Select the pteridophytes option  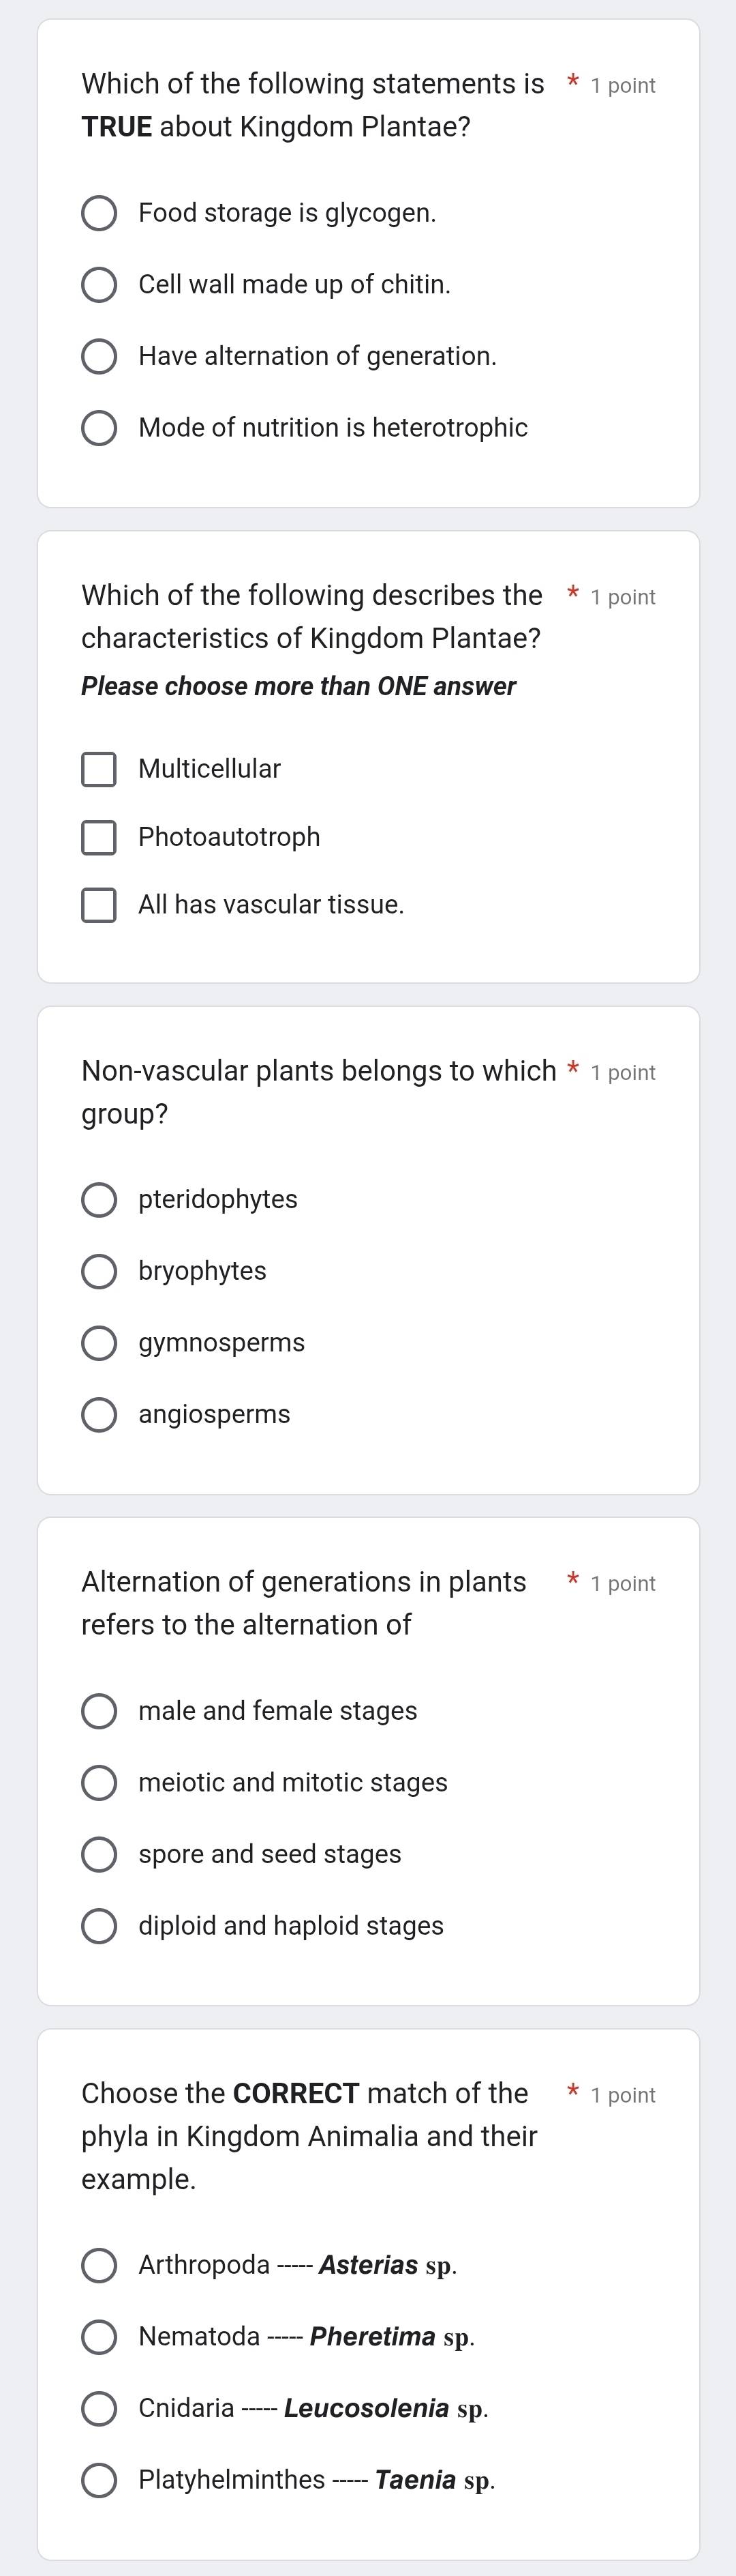(x=99, y=1199)
